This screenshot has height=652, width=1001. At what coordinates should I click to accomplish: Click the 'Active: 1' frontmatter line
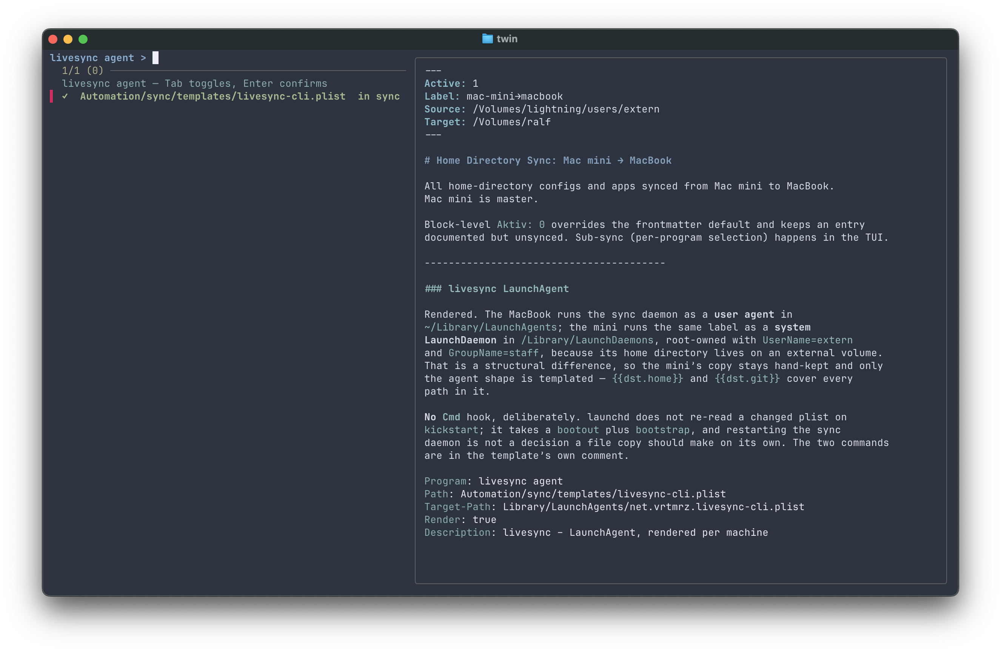pyautogui.click(x=451, y=83)
